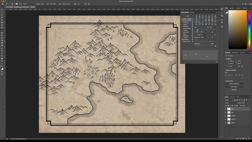Select the Brush tool in toolbar
This screenshot has width=252, height=142.
coord(2,30)
